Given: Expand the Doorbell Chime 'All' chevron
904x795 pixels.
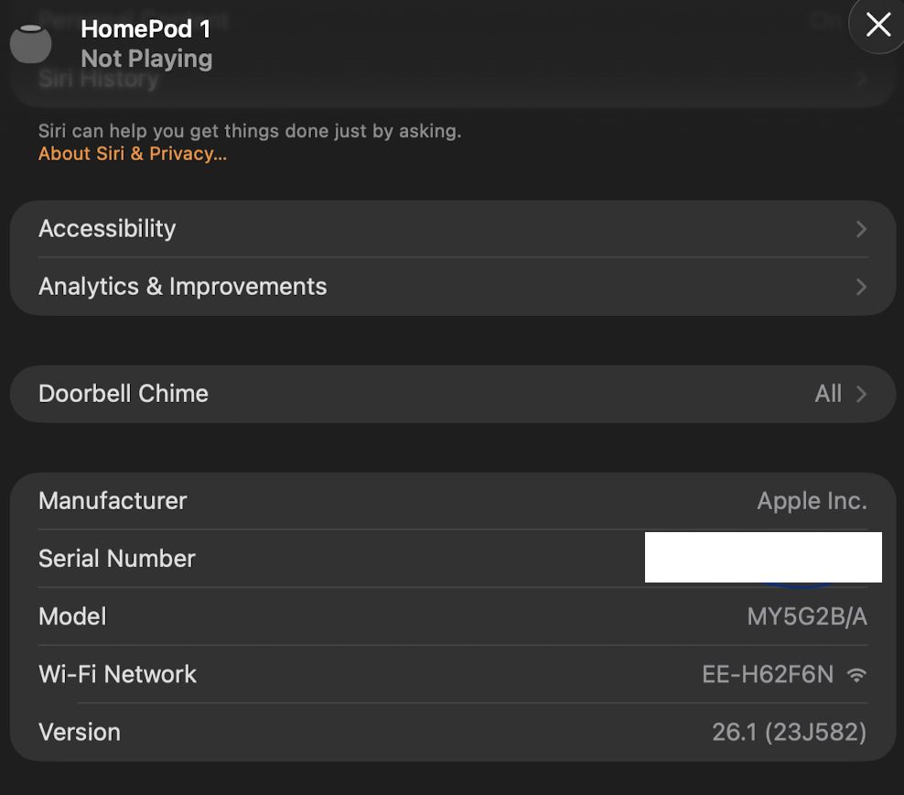Looking at the screenshot, I should pos(860,394).
